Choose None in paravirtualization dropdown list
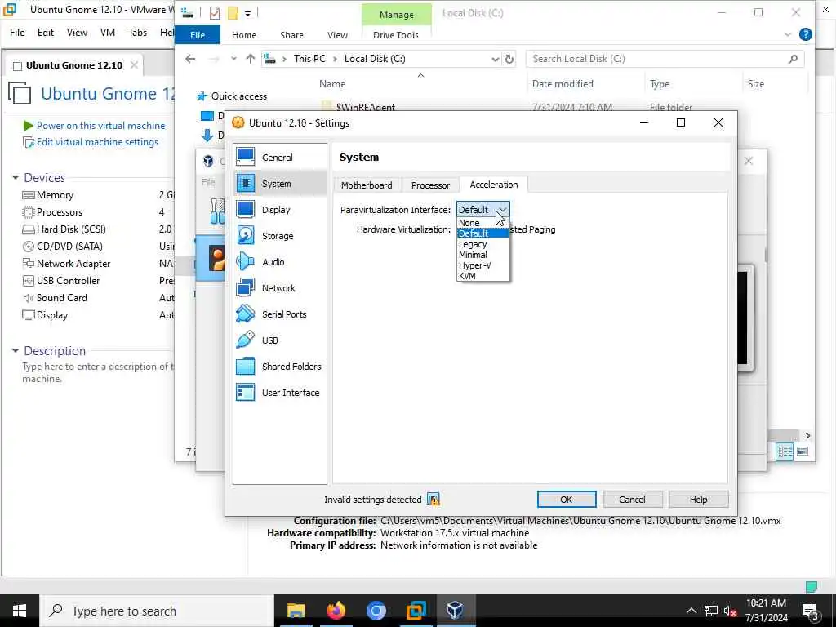 [x=483, y=223]
